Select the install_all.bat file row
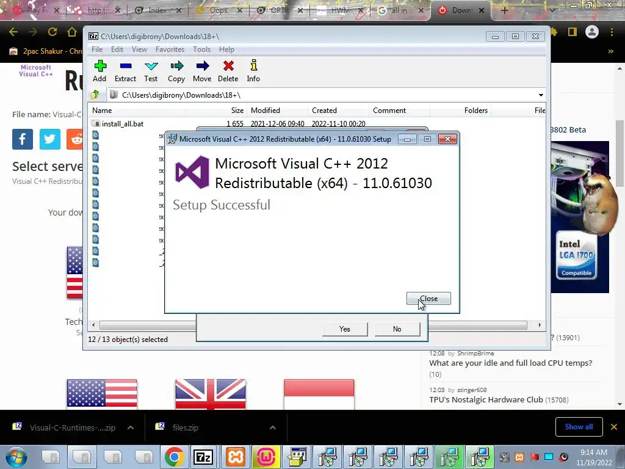Screen dimensions: 625x469 click(228, 123)
